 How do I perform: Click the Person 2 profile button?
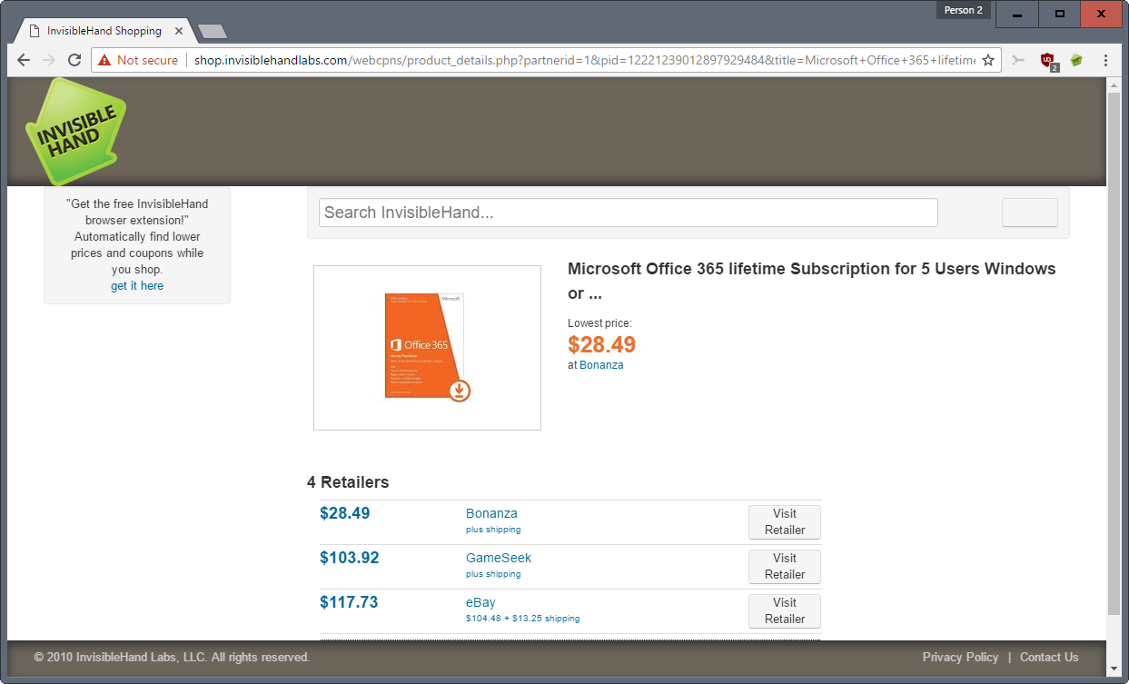coord(964,10)
